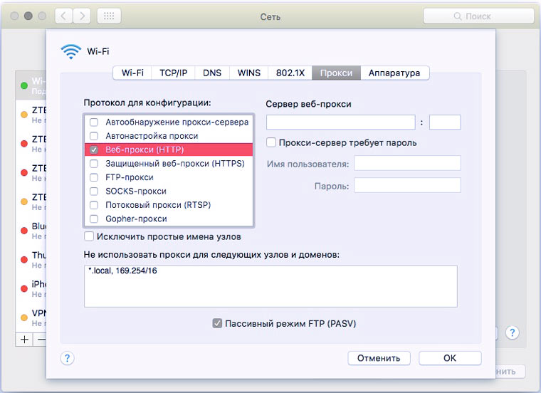Select the FTP-прокси row label
Viewport: 541px width, 393px height.
coord(130,177)
